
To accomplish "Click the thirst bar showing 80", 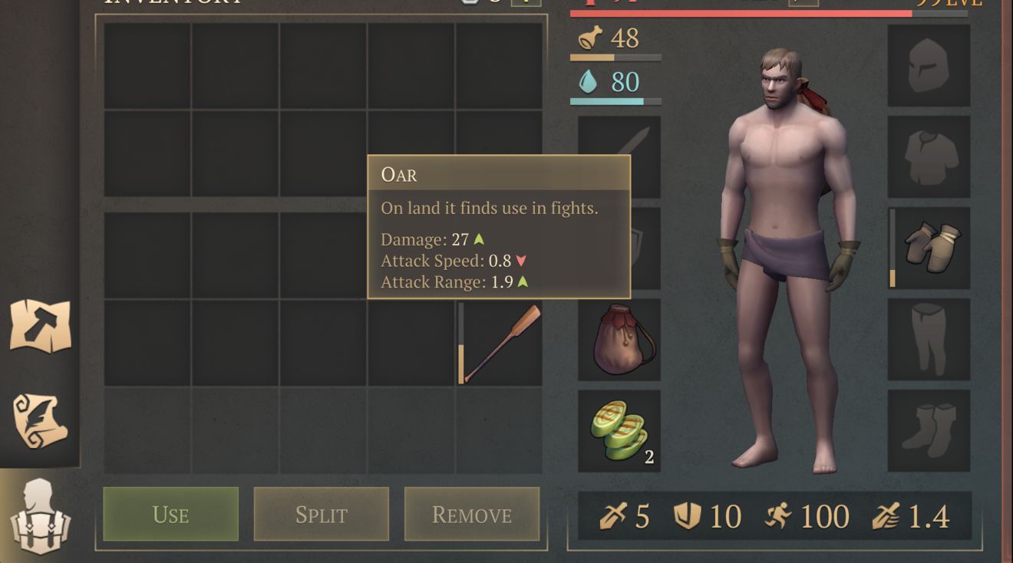I will click(615, 87).
